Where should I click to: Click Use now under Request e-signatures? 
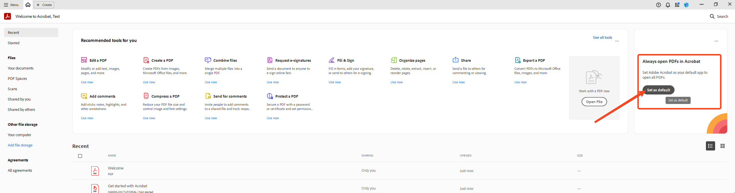pyautogui.click(x=273, y=82)
